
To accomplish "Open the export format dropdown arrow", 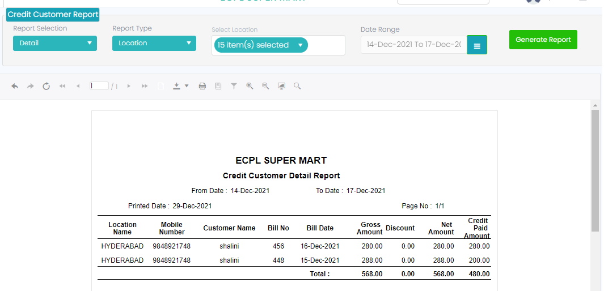I will point(187,86).
